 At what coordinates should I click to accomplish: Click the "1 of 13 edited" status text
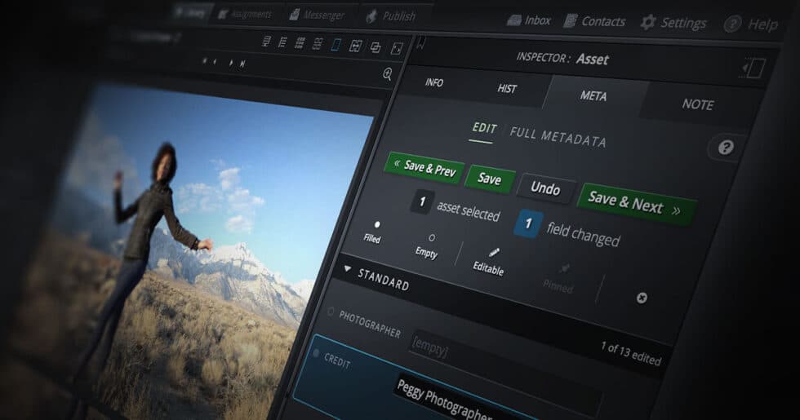click(x=631, y=352)
